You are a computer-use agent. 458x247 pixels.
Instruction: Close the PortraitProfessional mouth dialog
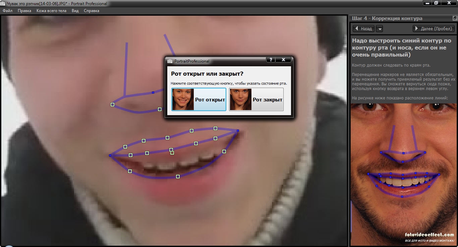[x=284, y=60]
